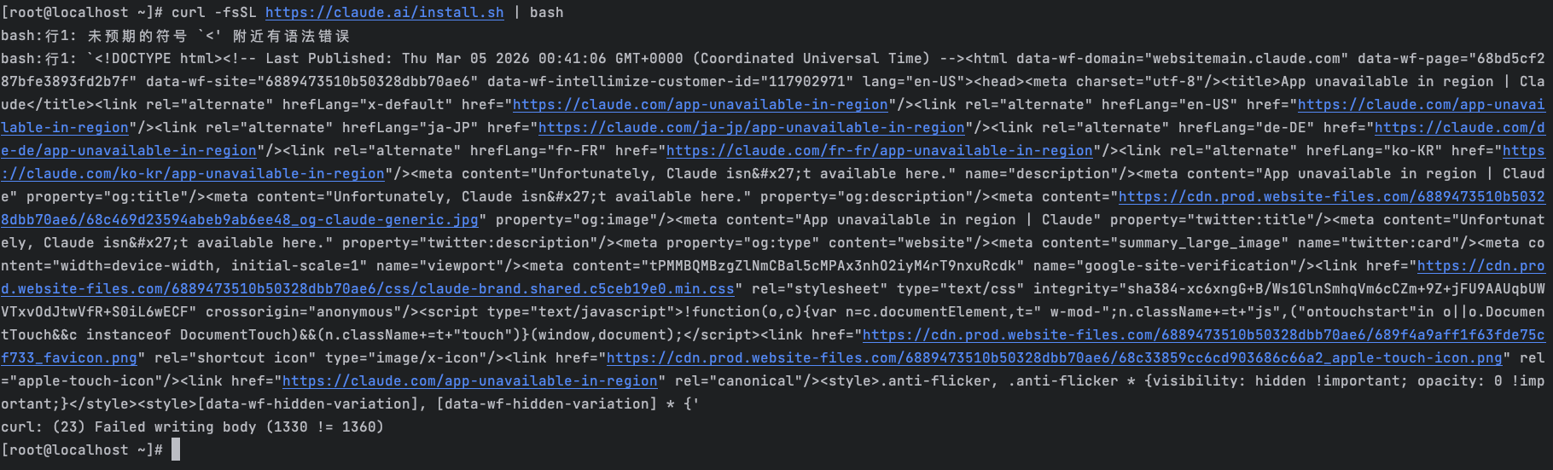Click the word "bash" after the pipe
This screenshot has height=470, width=1553.
[x=546, y=13]
